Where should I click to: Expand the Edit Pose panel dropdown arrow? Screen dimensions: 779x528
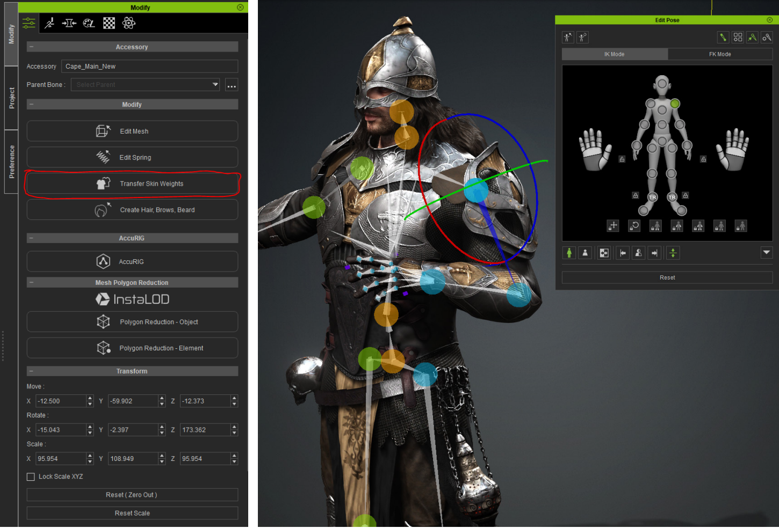point(767,253)
